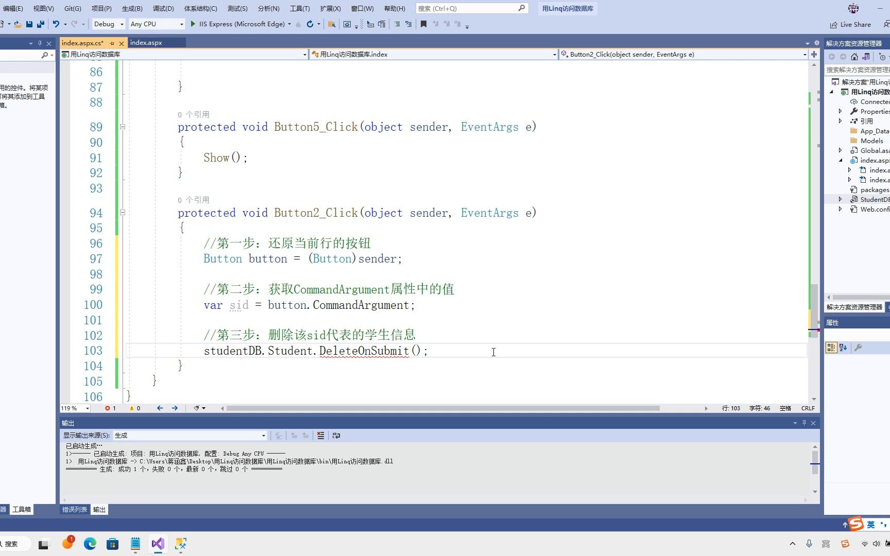Close the index.aspx.cs tab
Viewport: 890px width, 556px height.
tap(122, 43)
